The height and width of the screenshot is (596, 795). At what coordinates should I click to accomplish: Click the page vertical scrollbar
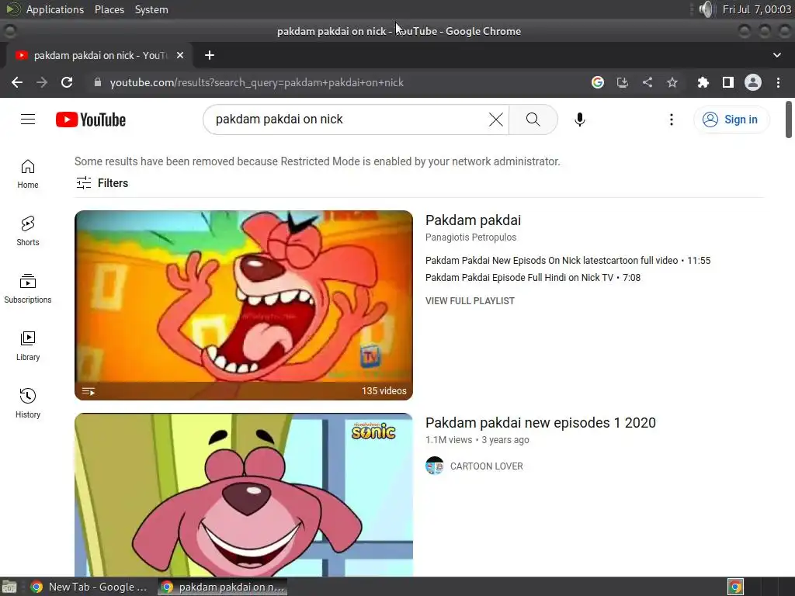pyautogui.click(x=789, y=120)
